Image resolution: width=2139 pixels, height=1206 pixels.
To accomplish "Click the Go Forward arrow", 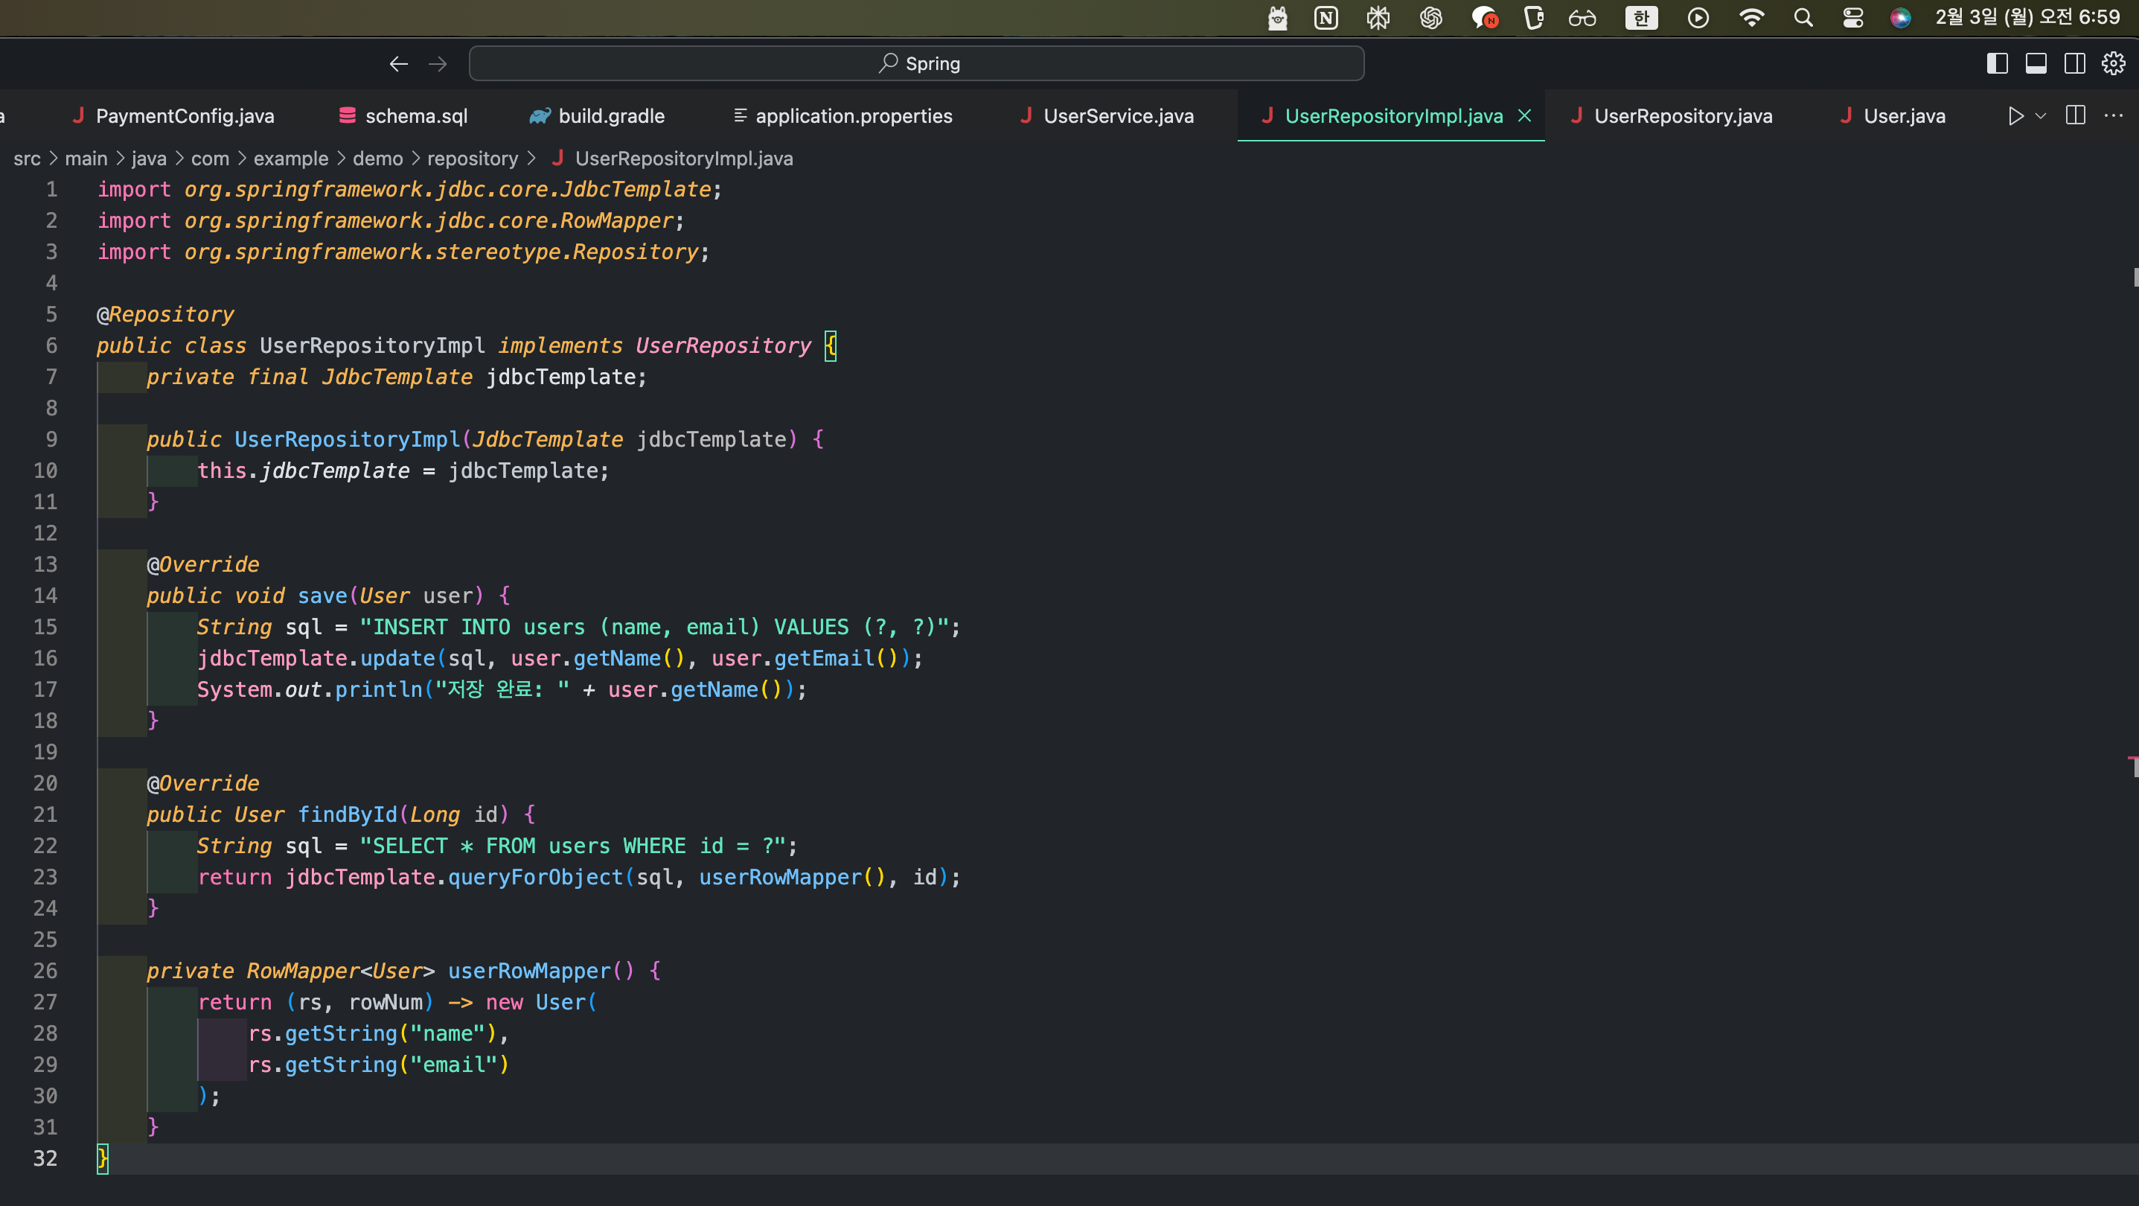I will pos(438,64).
